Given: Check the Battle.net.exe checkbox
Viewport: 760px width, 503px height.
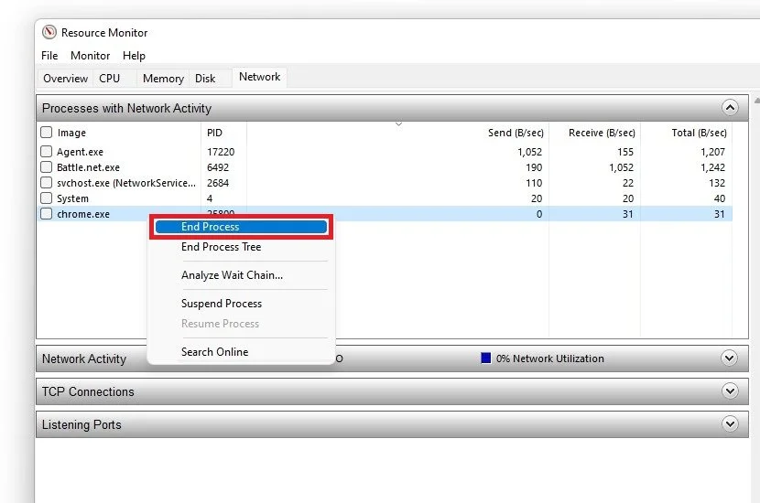Looking at the screenshot, I should (46, 167).
